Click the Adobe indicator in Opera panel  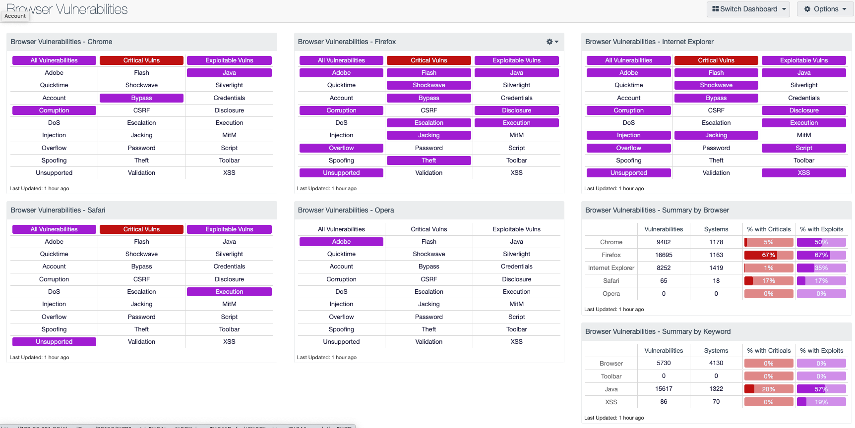pos(341,242)
